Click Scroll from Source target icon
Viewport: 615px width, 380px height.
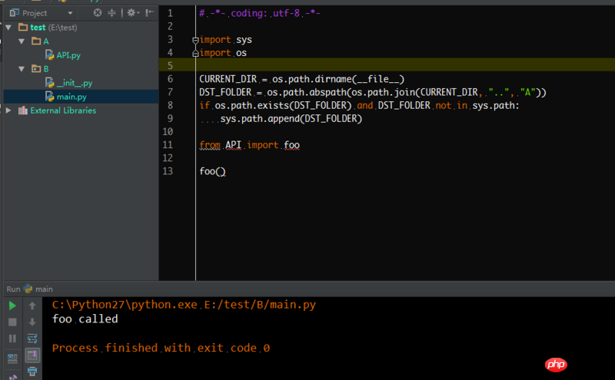[97, 13]
